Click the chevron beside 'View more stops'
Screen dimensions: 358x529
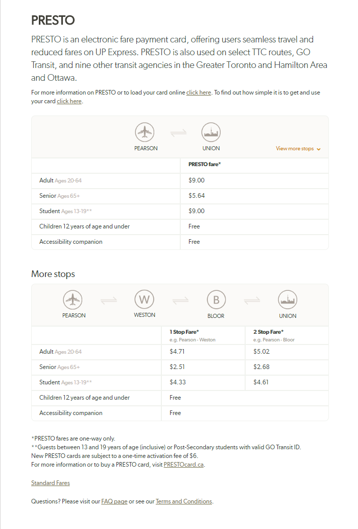pyautogui.click(x=319, y=149)
